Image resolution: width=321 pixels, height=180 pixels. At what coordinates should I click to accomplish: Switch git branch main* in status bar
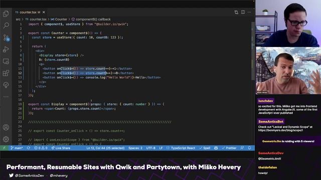point(17,148)
